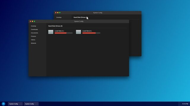Close the back System Config window
Screen dimensions: 190x106
click(56, 13)
